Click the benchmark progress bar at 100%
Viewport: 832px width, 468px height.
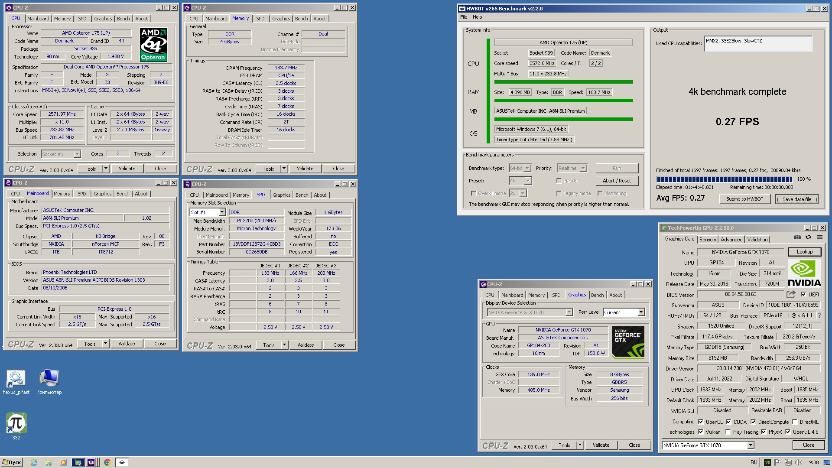pyautogui.click(x=724, y=179)
